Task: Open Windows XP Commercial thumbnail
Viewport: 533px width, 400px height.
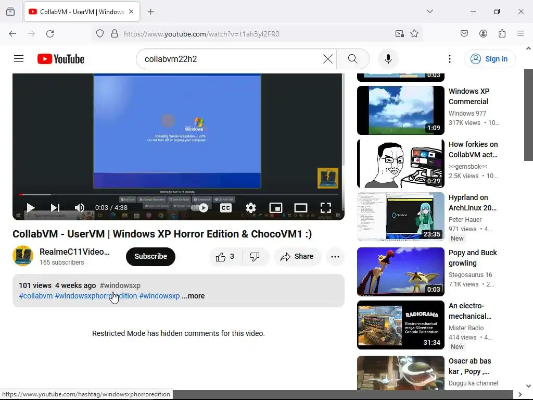Action: (x=400, y=110)
